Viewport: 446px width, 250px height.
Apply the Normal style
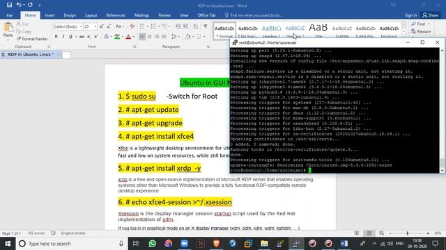224,31
